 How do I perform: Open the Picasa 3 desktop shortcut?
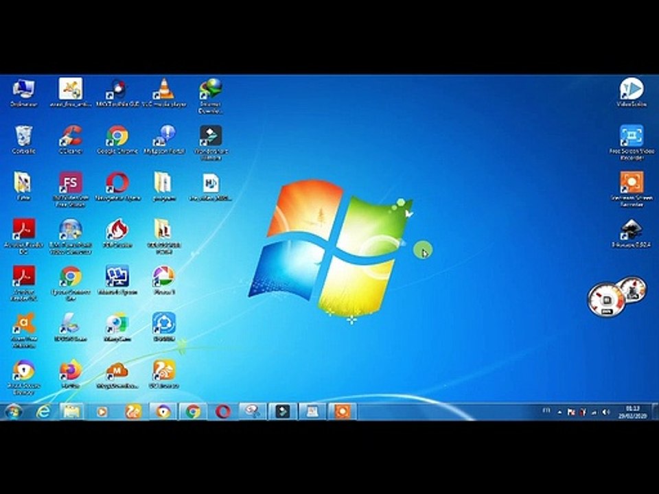pyautogui.click(x=164, y=281)
